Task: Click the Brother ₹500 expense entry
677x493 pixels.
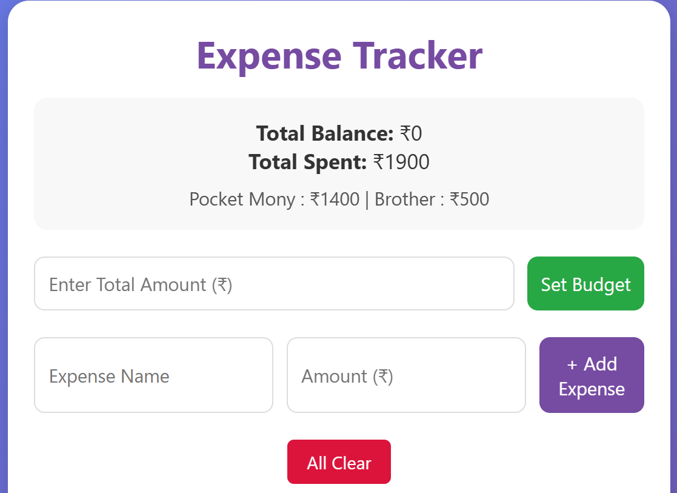Action: click(433, 199)
